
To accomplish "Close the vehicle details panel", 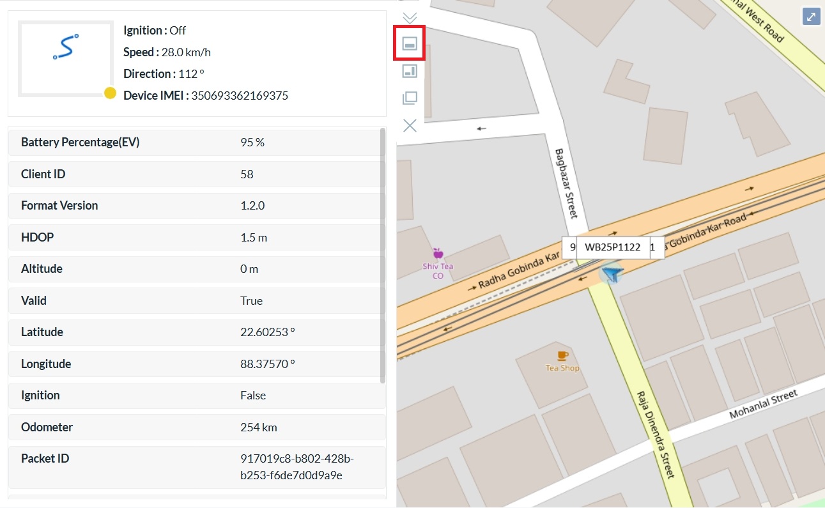I will 410,126.
